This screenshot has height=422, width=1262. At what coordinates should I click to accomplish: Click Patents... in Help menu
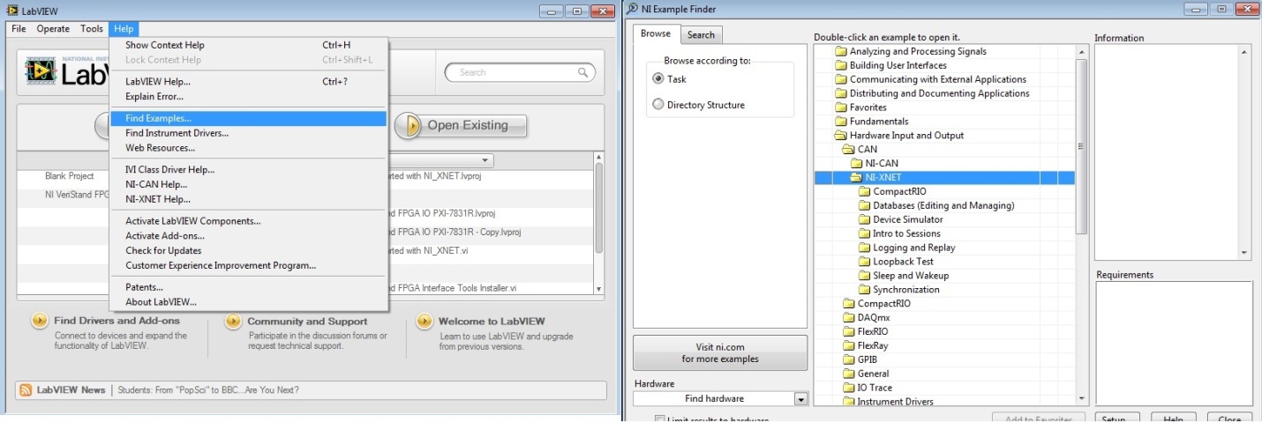(x=248, y=287)
